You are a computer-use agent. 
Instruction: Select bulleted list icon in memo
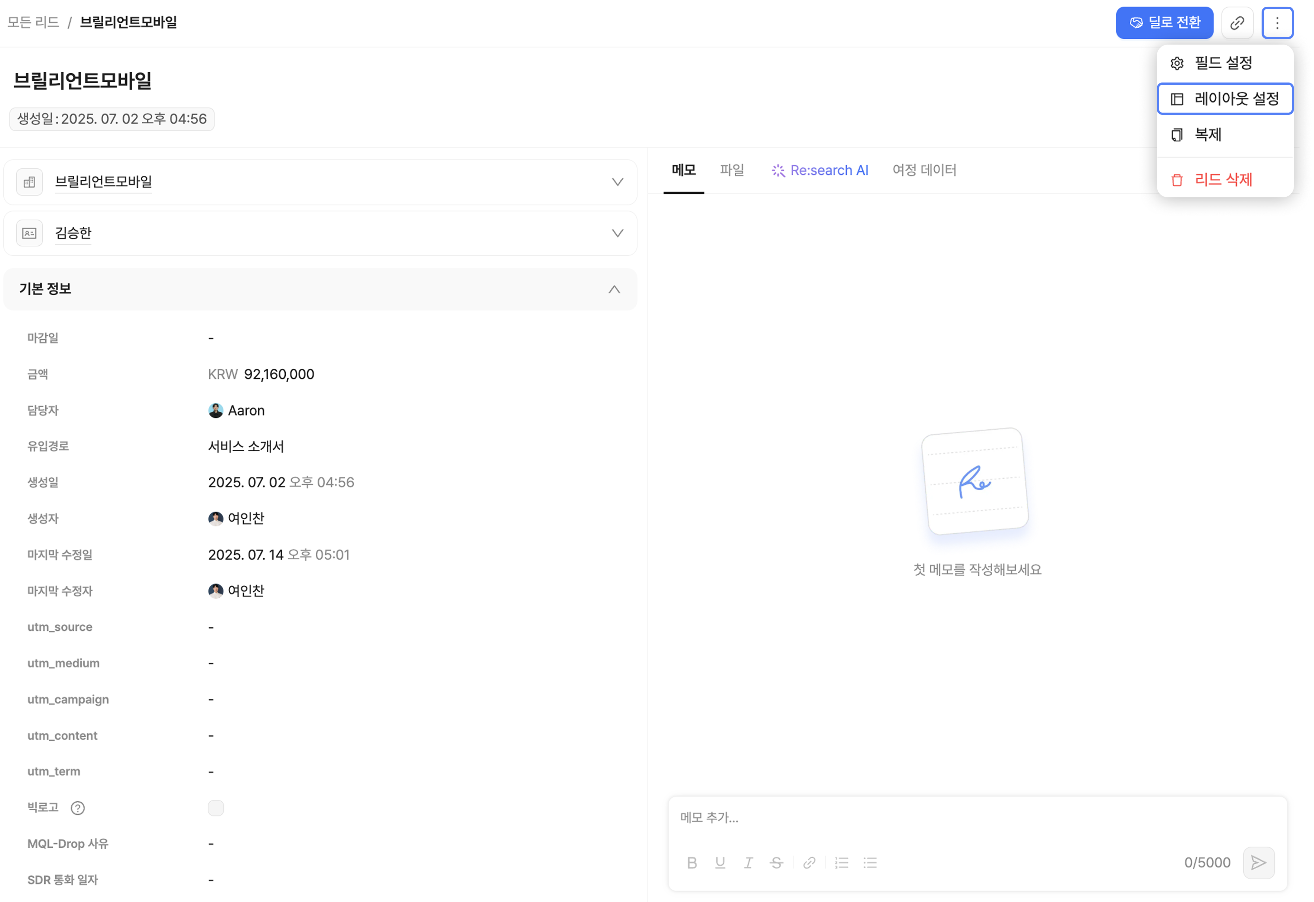[870, 862]
